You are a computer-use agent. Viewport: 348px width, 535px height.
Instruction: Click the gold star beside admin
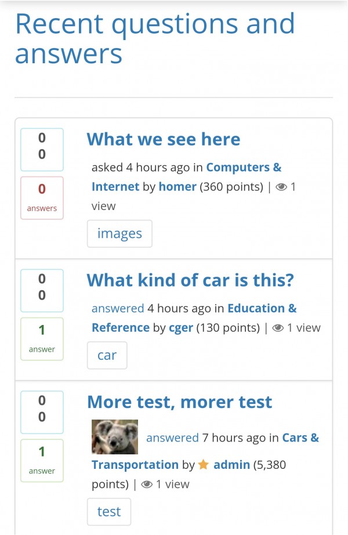[x=204, y=464]
